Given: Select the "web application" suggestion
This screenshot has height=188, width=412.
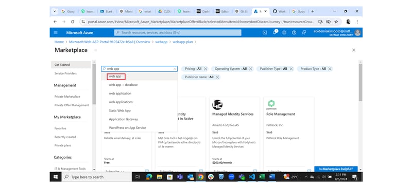Looking at the screenshot, I should pyautogui.click(x=139, y=93).
